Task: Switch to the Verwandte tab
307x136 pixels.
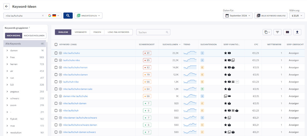Action: pos(81,32)
